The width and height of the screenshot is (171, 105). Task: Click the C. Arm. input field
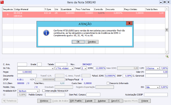pos(22,64)
